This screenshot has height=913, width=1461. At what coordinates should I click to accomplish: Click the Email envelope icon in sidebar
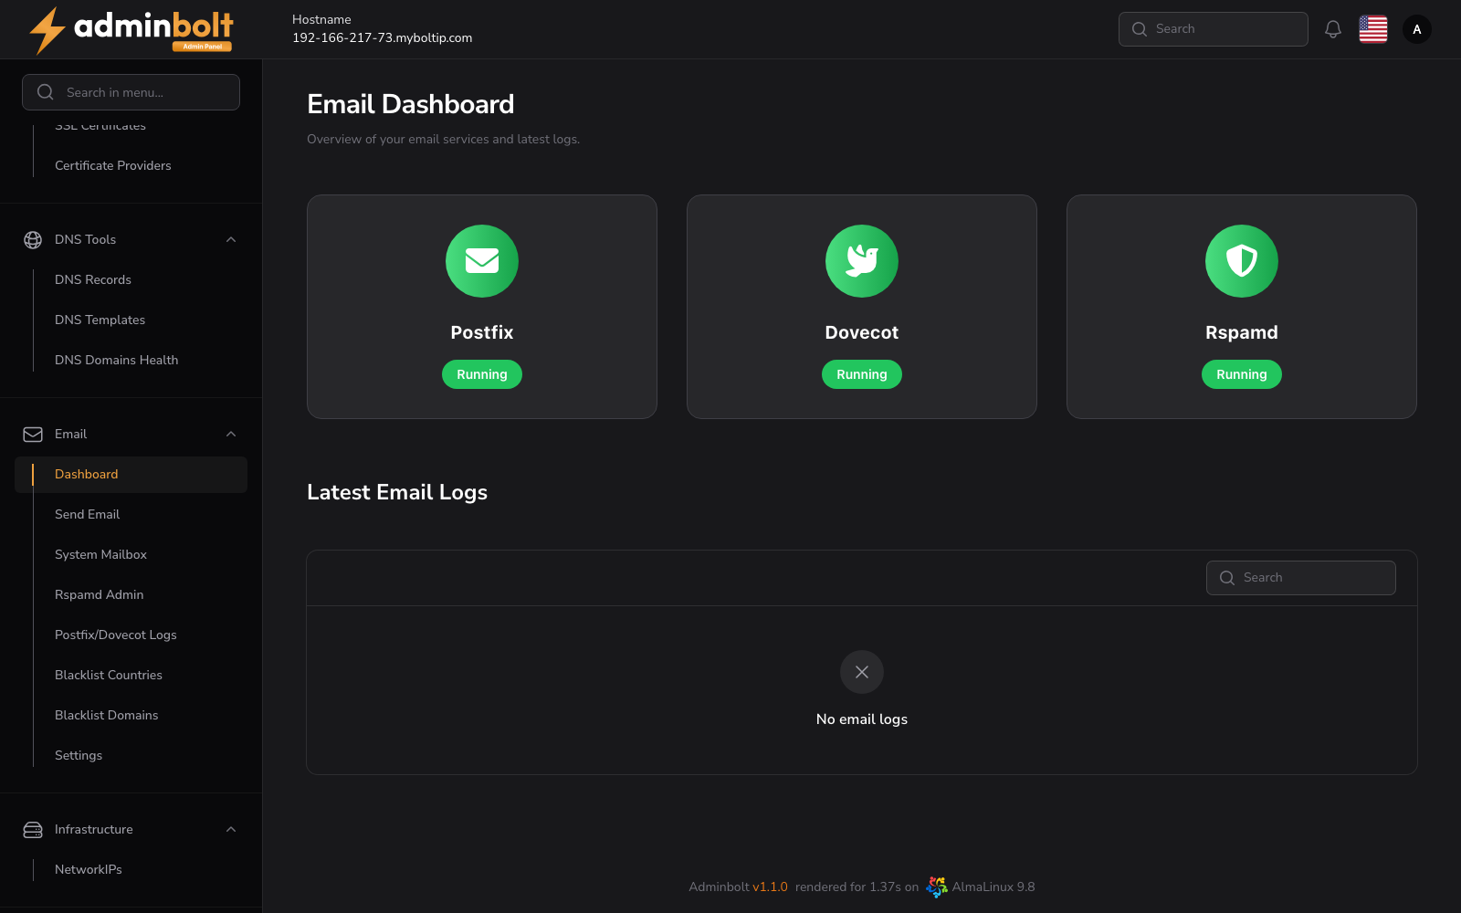(x=33, y=434)
